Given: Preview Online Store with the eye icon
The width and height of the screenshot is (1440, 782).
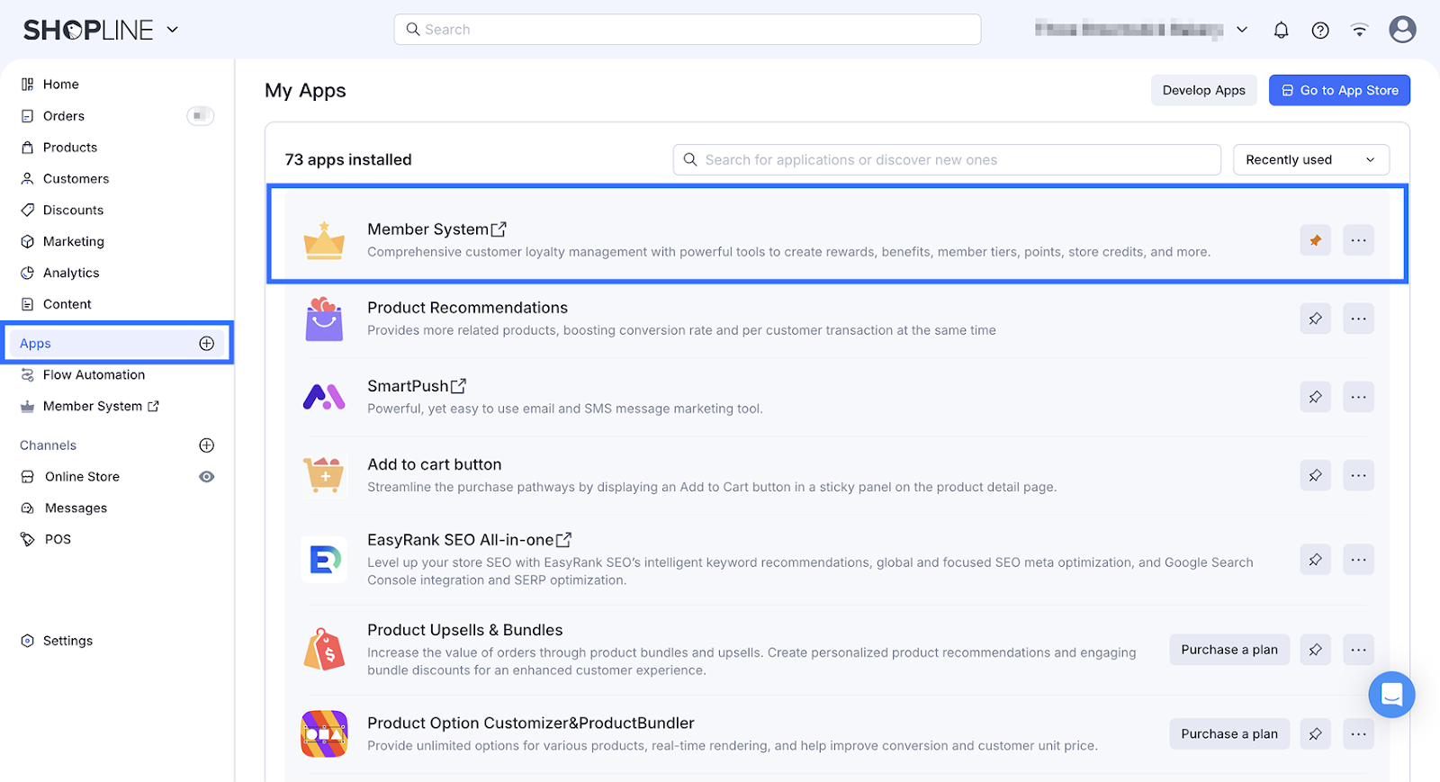Looking at the screenshot, I should pos(207,477).
